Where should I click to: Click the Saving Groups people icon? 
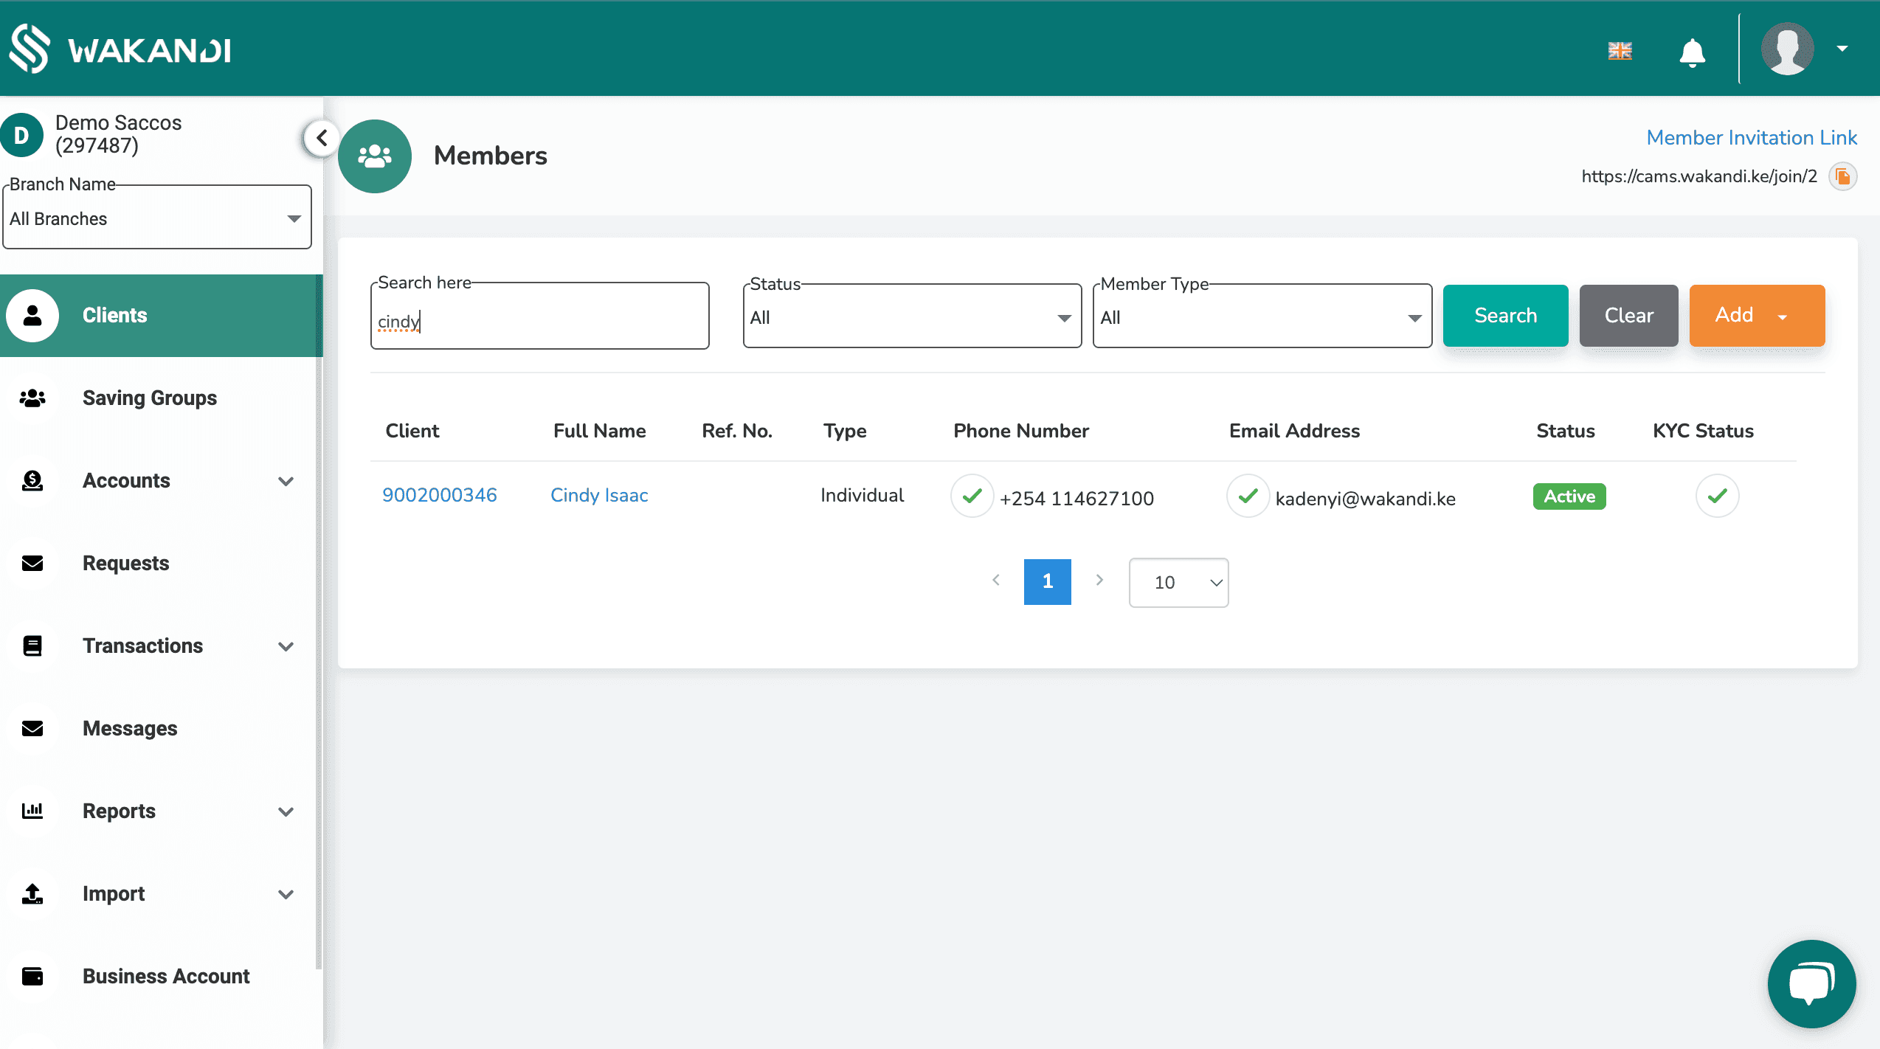(x=32, y=398)
